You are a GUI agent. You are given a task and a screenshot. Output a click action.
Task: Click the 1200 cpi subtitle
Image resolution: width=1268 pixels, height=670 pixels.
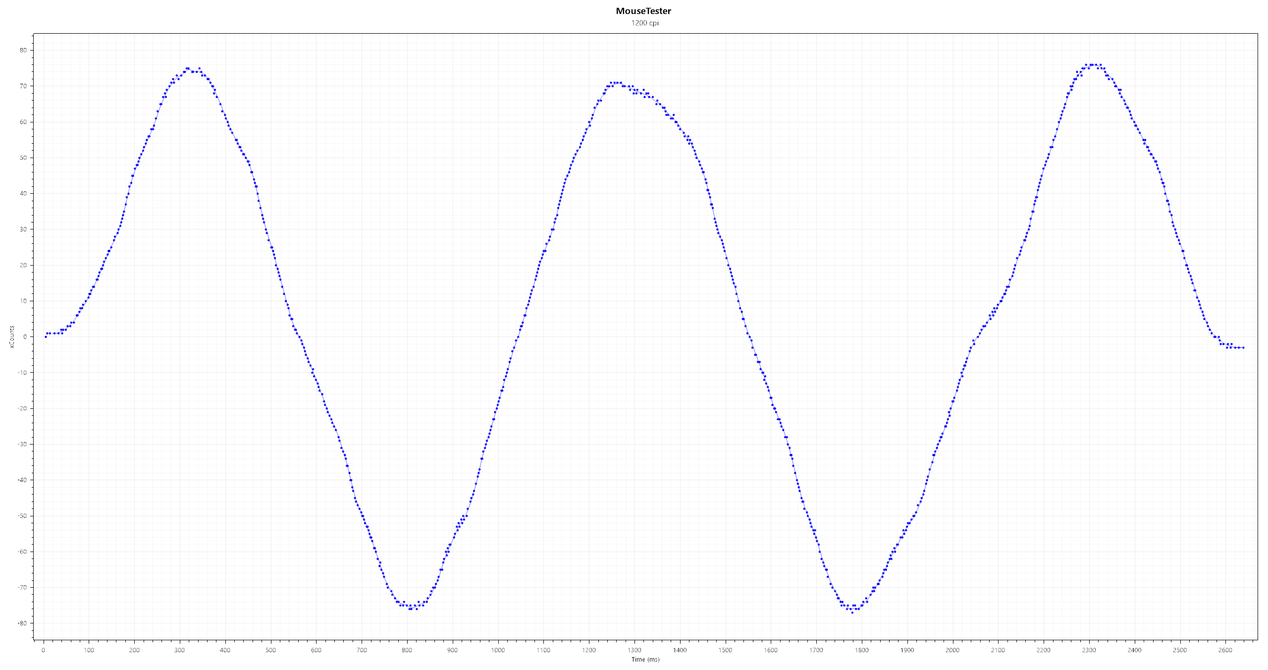[644, 23]
